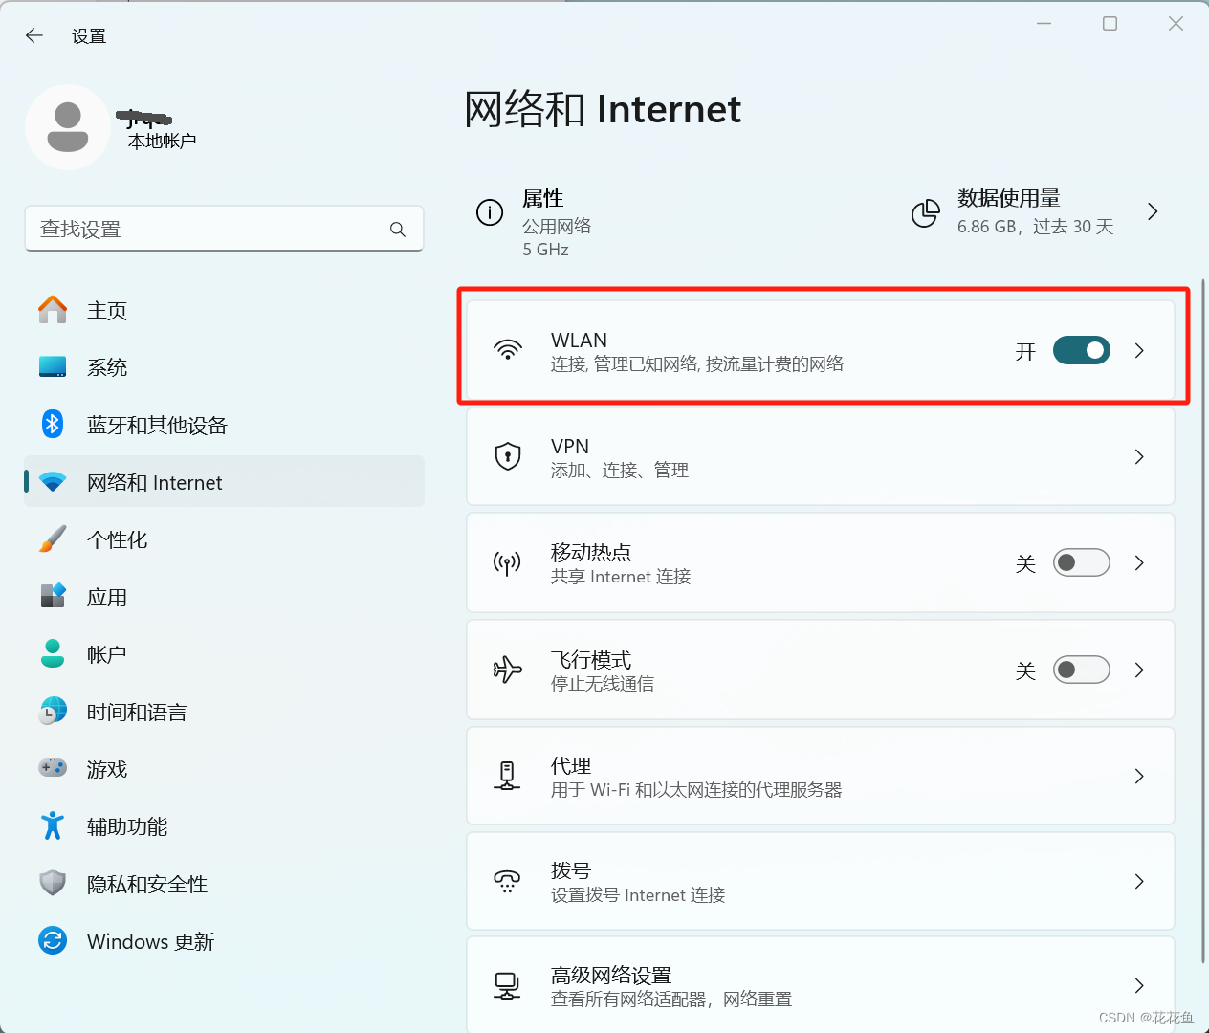
Task: Click the vertical scrollbar on right
Action: [1203, 622]
